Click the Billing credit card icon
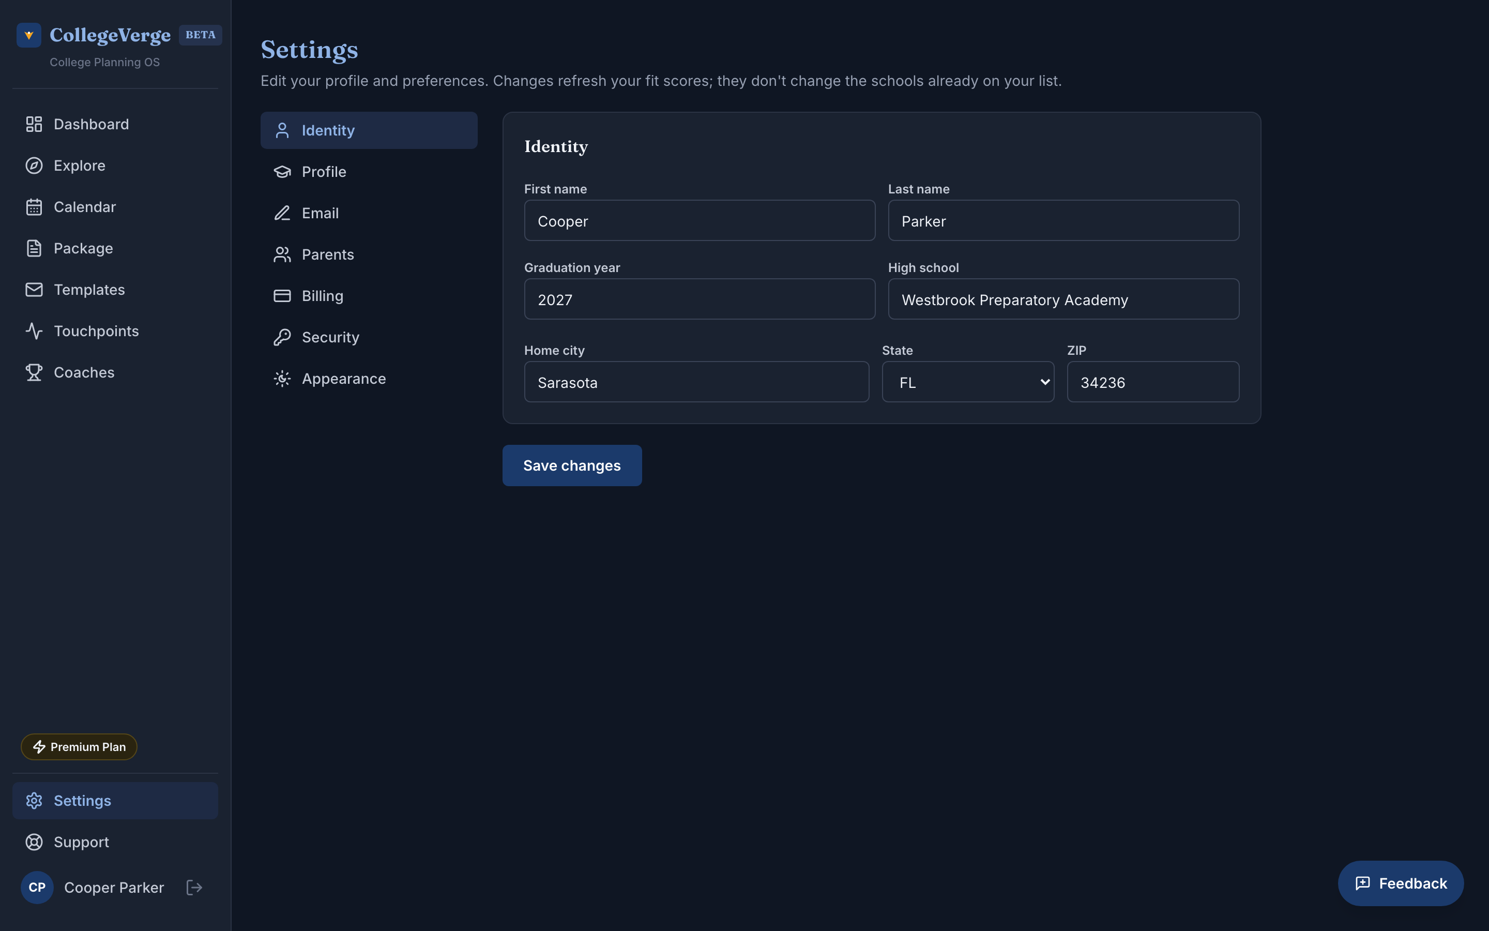1489x931 pixels. click(x=282, y=295)
